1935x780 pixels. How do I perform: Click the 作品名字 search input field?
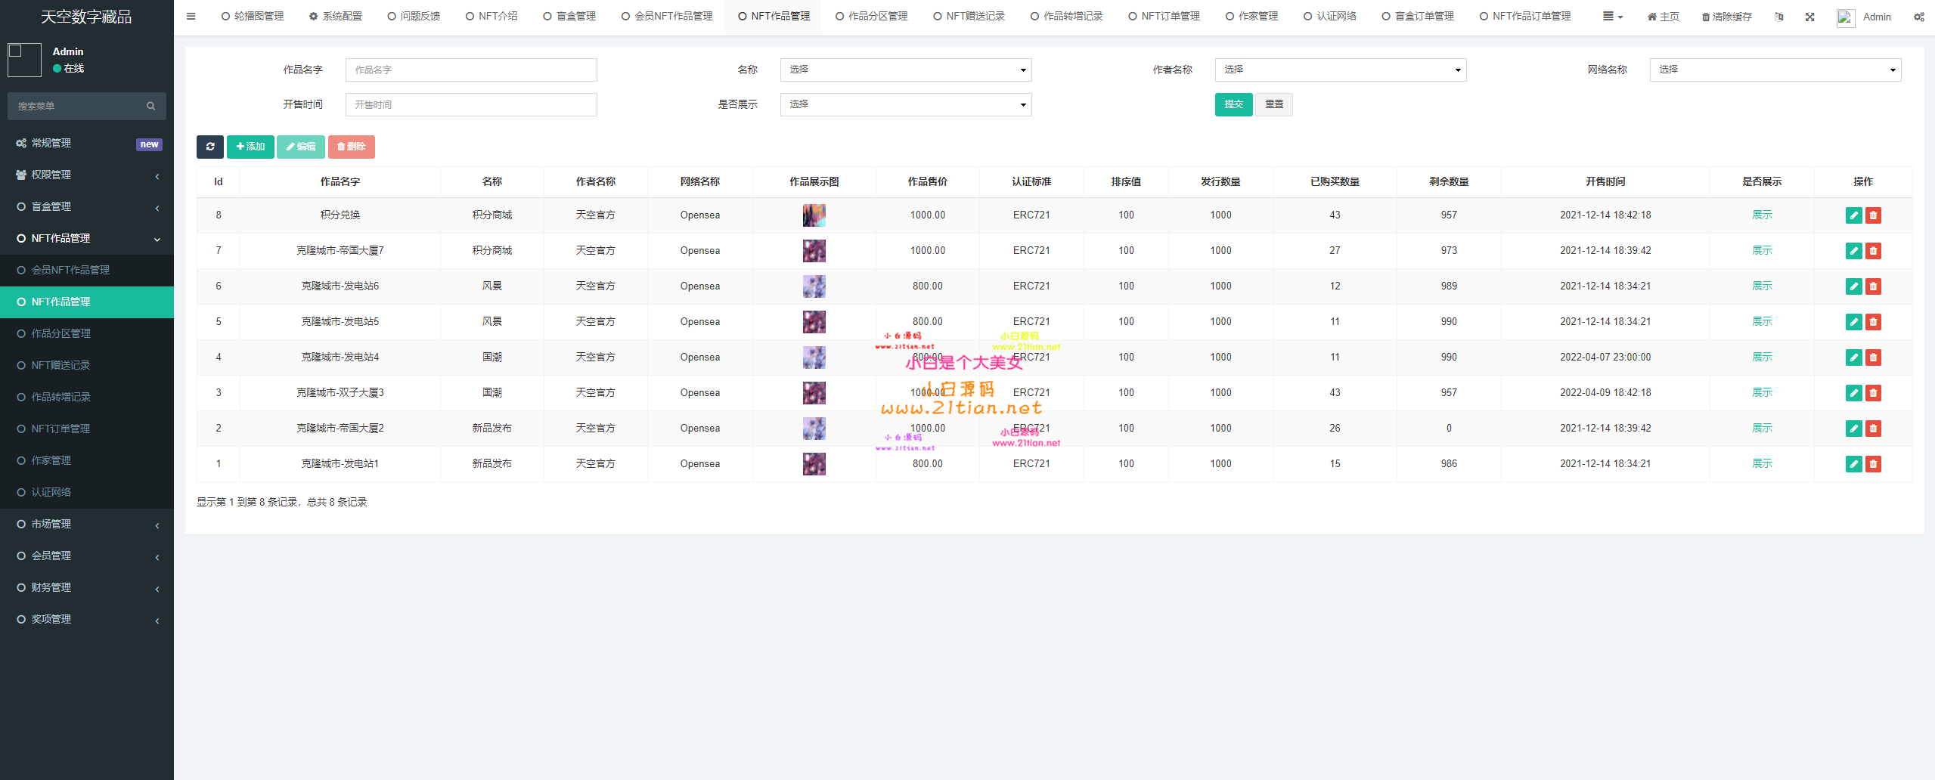pyautogui.click(x=470, y=70)
